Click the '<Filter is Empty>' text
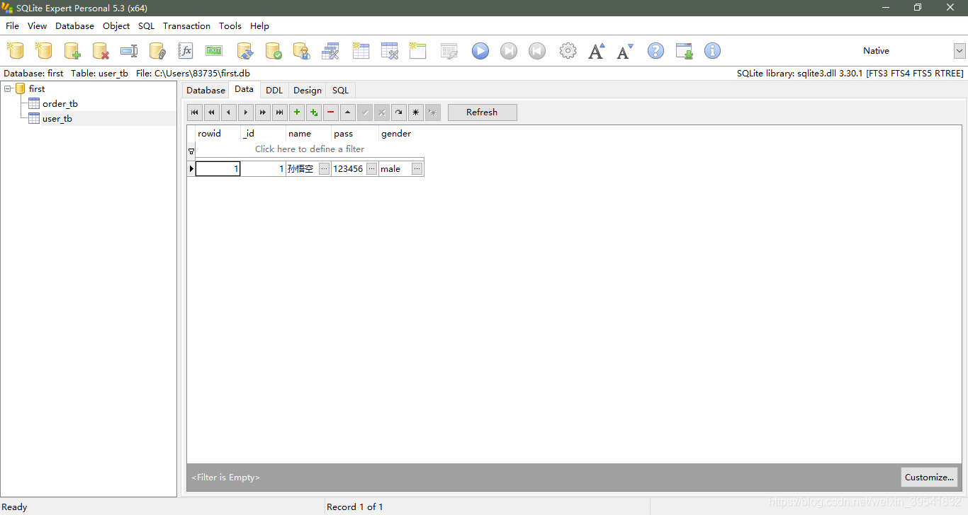The image size is (968, 515). (x=225, y=478)
